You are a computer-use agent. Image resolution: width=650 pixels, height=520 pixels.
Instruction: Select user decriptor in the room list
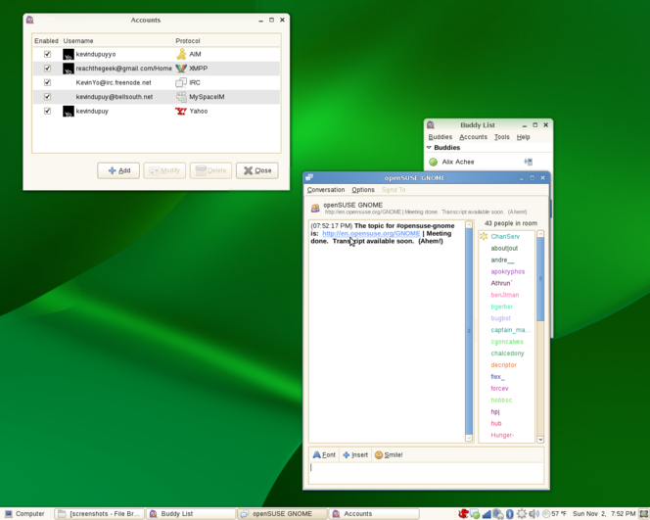coord(504,365)
